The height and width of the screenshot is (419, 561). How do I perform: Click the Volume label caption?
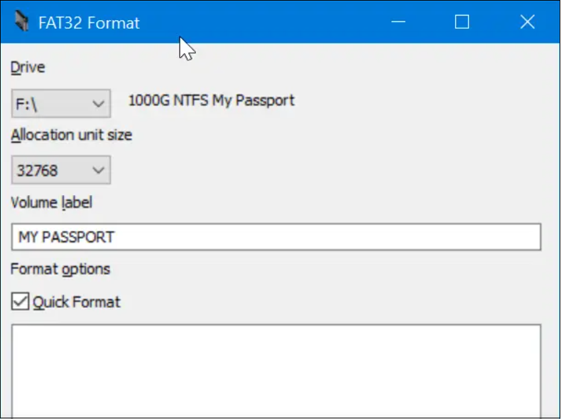[x=51, y=202]
